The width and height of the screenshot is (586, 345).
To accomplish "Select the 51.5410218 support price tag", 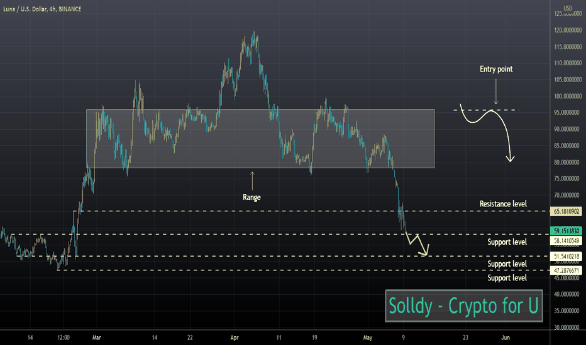I will [x=566, y=257].
